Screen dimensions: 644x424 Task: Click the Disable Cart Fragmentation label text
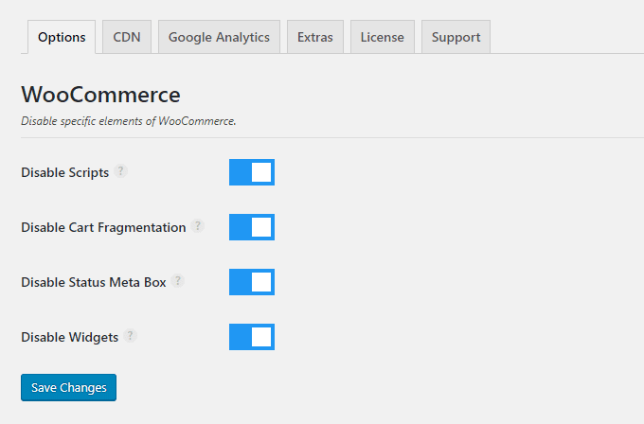click(x=103, y=227)
